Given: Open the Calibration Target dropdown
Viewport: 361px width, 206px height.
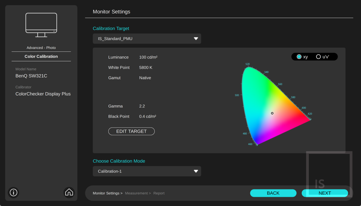Looking at the screenshot, I should 147,39.
